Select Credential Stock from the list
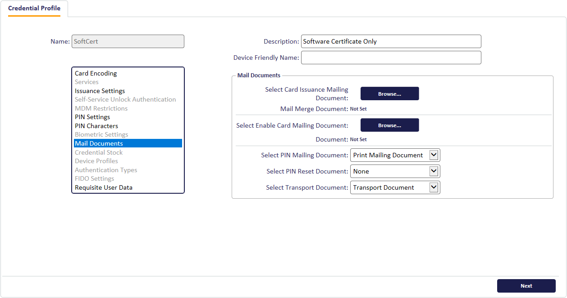 pos(99,152)
